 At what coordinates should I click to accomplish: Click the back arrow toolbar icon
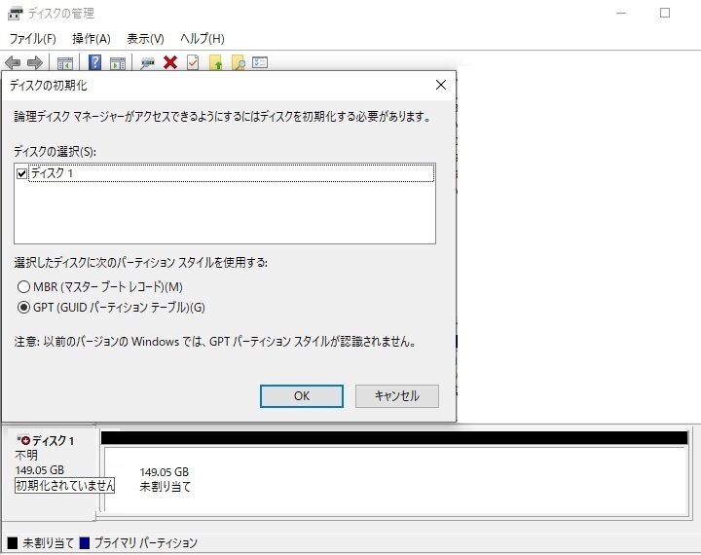click(x=13, y=62)
